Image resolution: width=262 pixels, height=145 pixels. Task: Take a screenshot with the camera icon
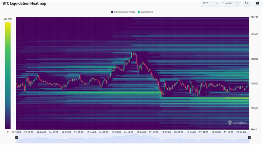[257, 3]
